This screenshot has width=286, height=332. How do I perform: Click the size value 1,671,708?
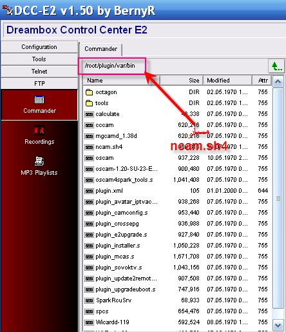(x=186, y=257)
